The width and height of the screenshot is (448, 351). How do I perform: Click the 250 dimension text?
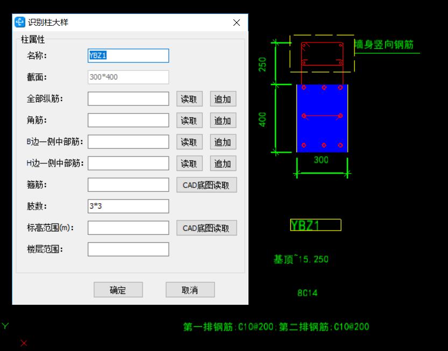pyautogui.click(x=262, y=65)
